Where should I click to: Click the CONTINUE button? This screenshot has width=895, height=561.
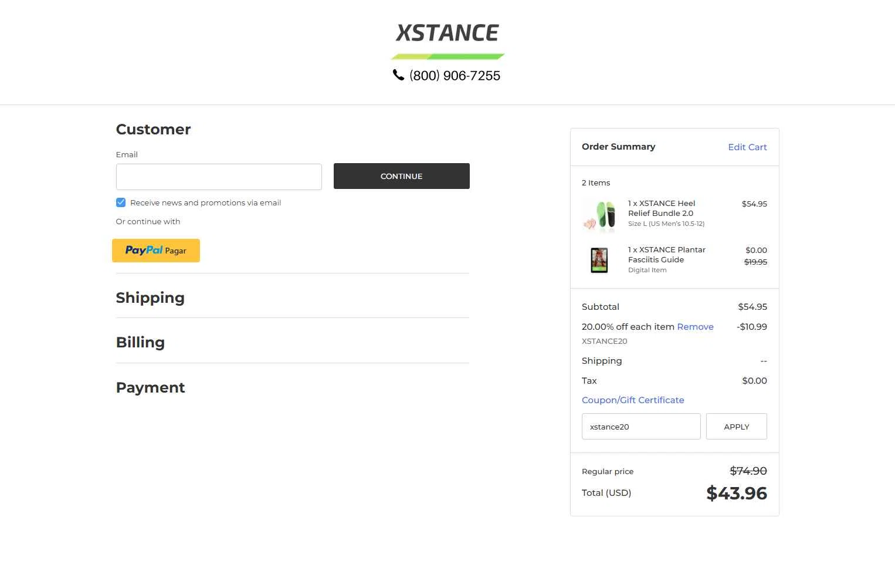(402, 176)
